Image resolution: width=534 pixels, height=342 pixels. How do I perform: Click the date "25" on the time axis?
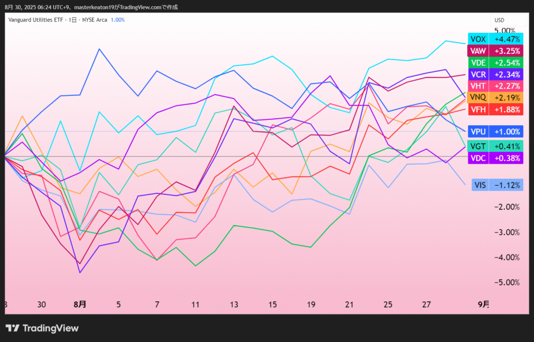pos(388,304)
